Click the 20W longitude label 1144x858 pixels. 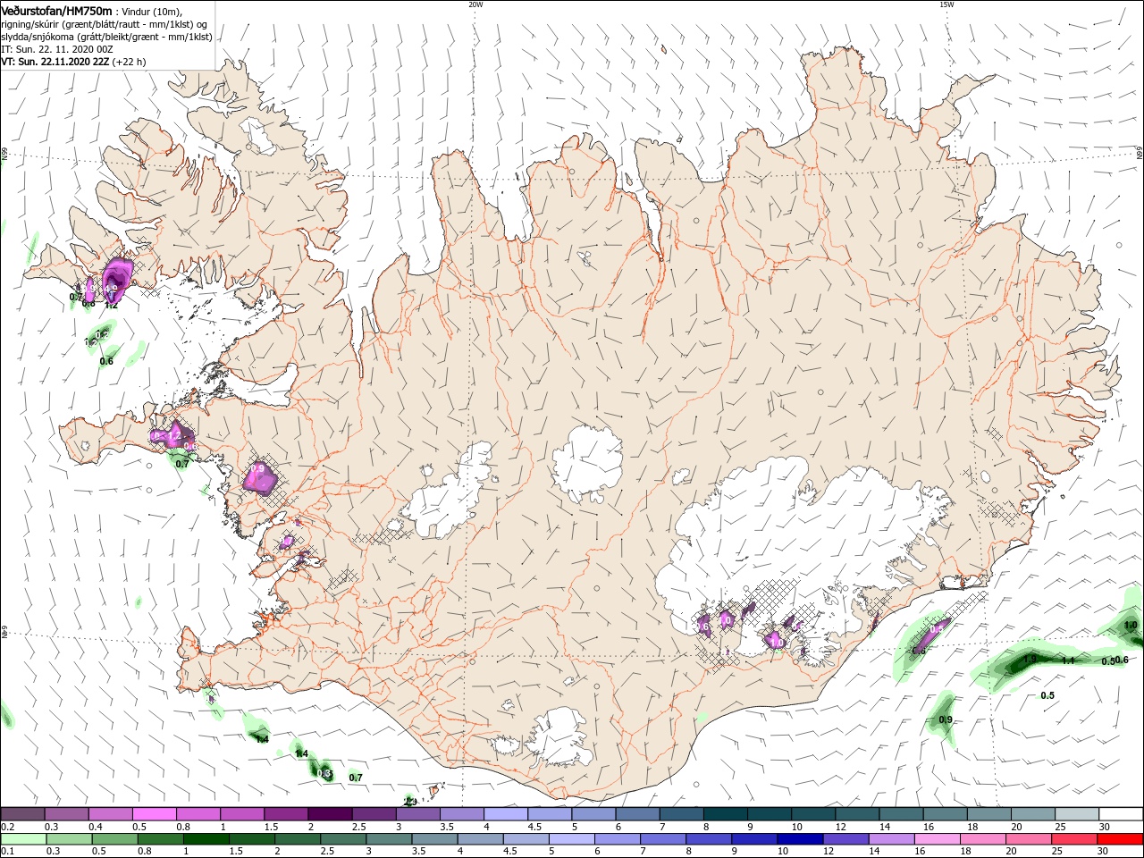tap(475, 4)
